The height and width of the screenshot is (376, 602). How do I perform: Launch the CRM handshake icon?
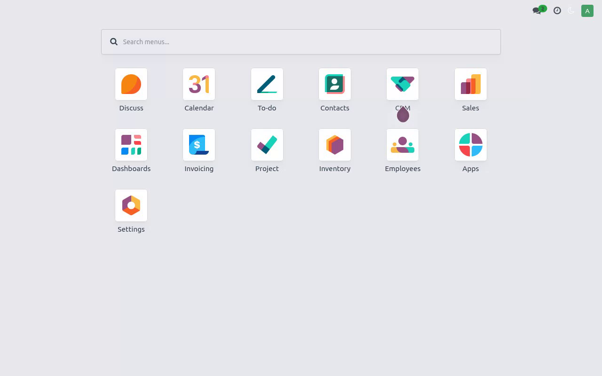pos(403,84)
